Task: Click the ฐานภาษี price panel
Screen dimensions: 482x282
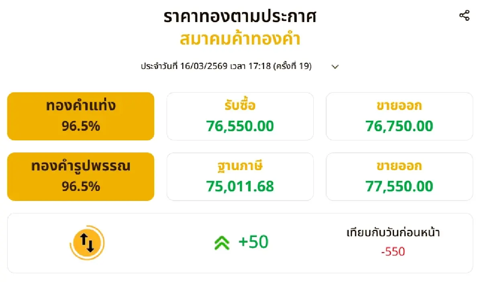Action: pos(240,176)
